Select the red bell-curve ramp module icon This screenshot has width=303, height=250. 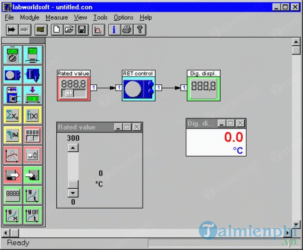[x=13, y=156]
